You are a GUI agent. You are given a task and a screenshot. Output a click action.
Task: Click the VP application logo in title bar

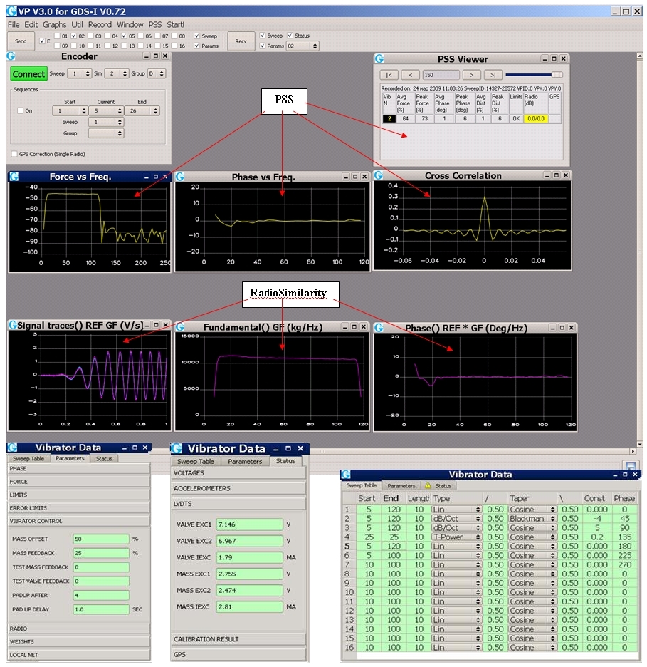tap(11, 11)
